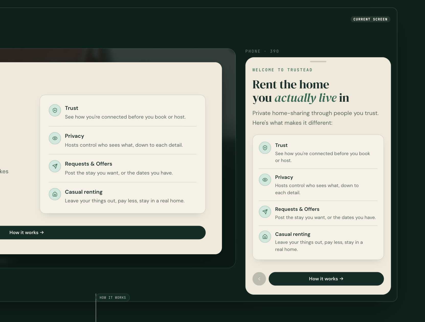Click 'Leave your things out' description in desktop card

click(x=125, y=201)
